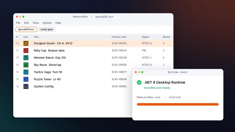Click product code SCES-0X077
235x132 pixels.
pyautogui.click(x=119, y=72)
